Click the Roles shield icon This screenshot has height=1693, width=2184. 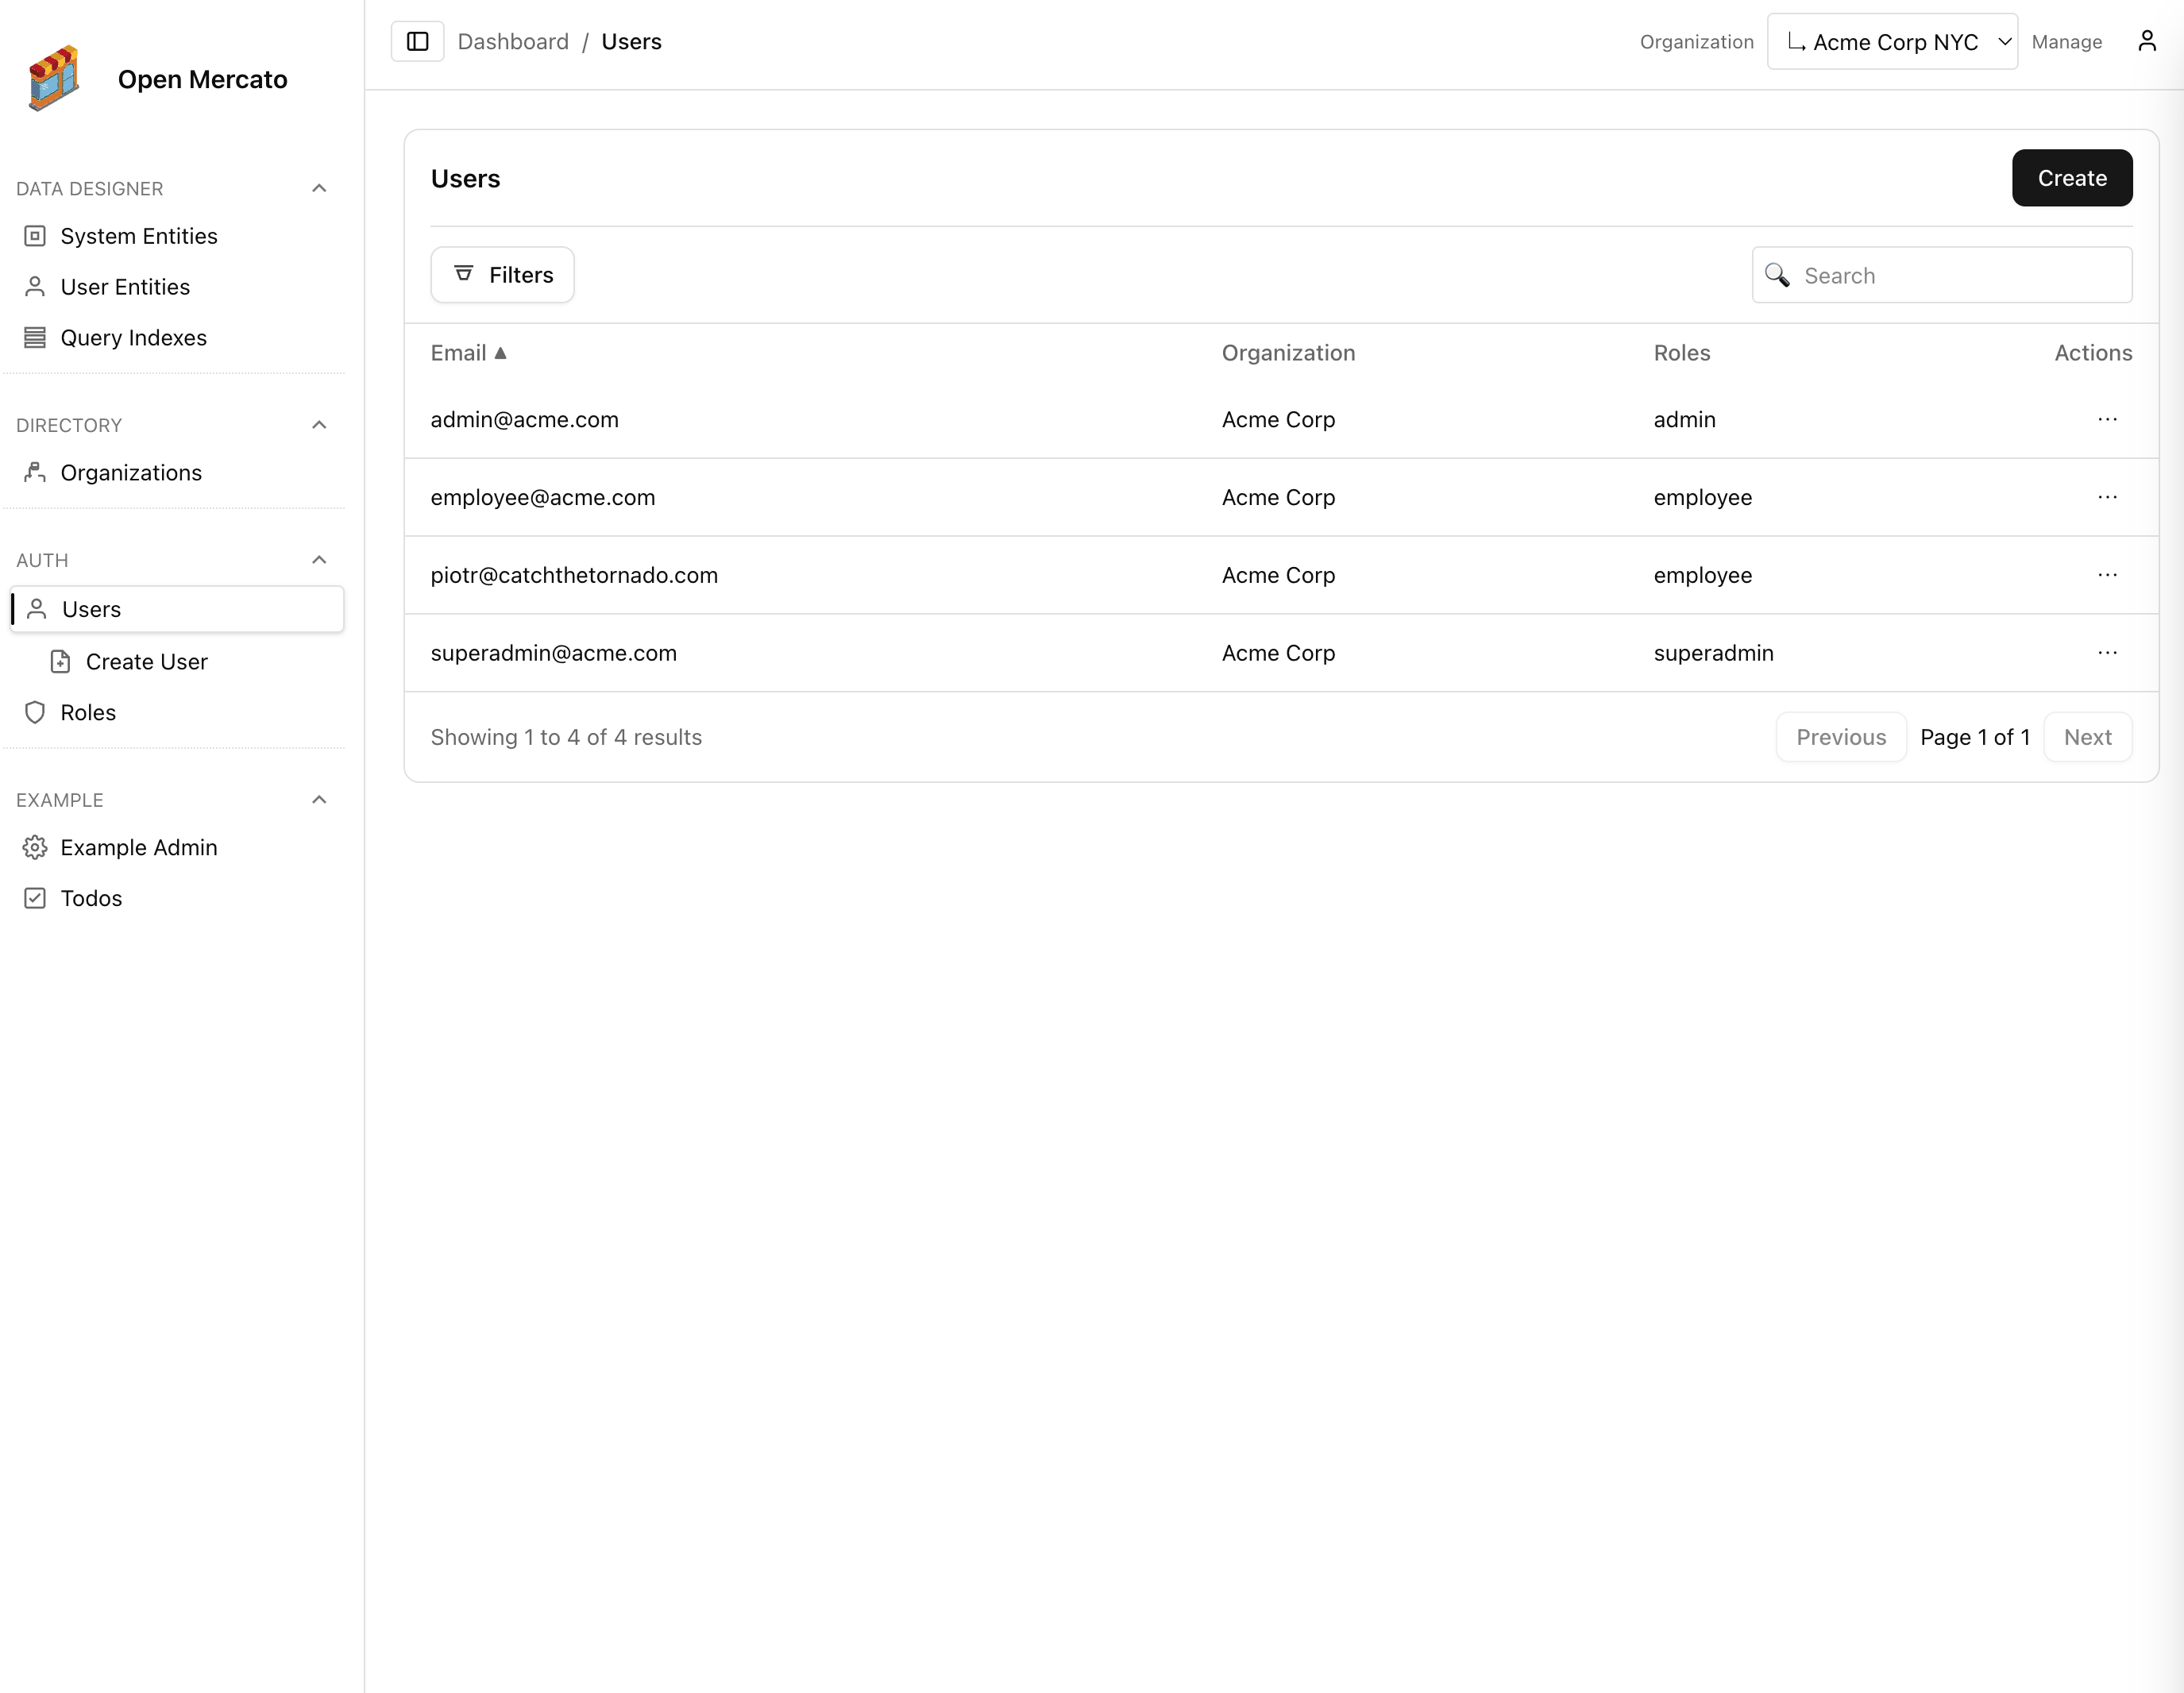36,712
